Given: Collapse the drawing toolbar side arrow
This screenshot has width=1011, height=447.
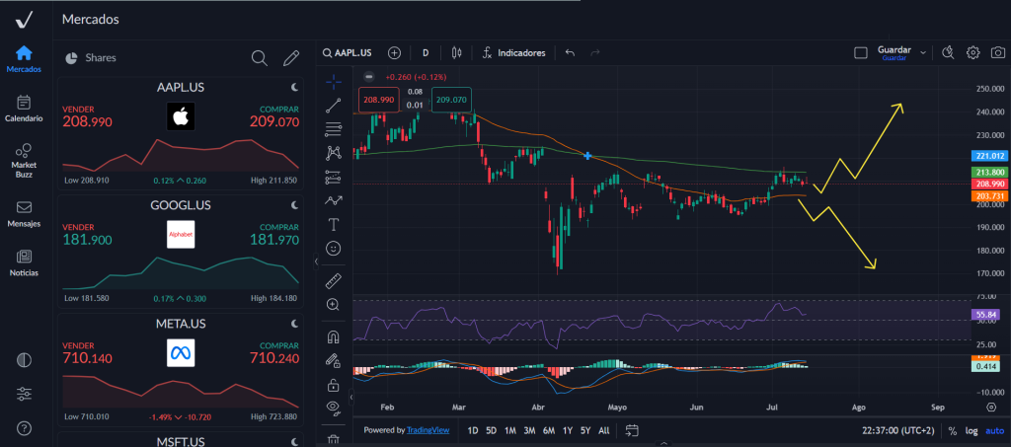Looking at the screenshot, I should pos(351,398).
